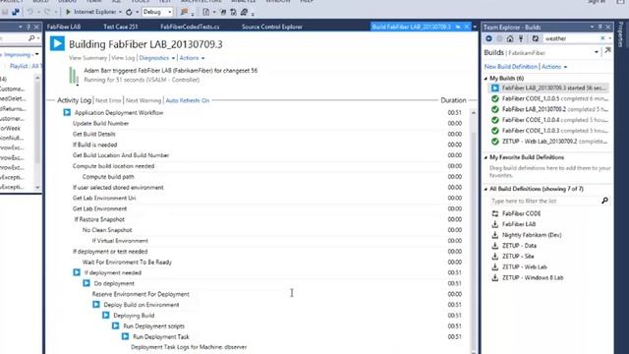The image size is (629, 354).
Task: Click the Connect to Team Projects plug icon
Action: point(521,38)
